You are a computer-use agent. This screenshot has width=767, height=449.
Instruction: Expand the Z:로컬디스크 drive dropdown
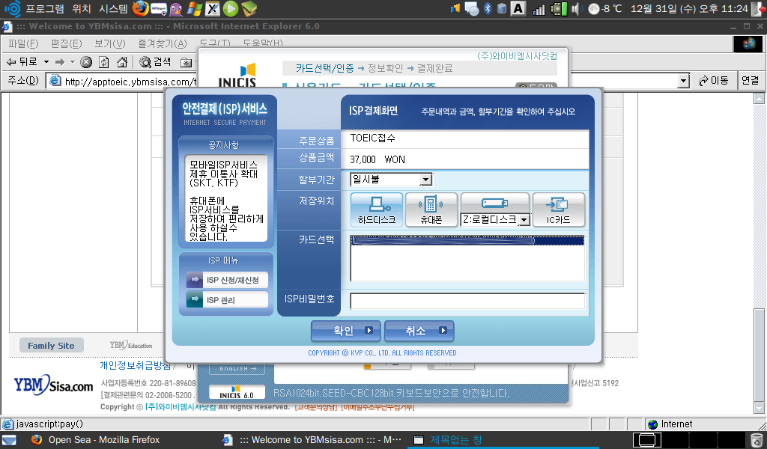point(524,220)
